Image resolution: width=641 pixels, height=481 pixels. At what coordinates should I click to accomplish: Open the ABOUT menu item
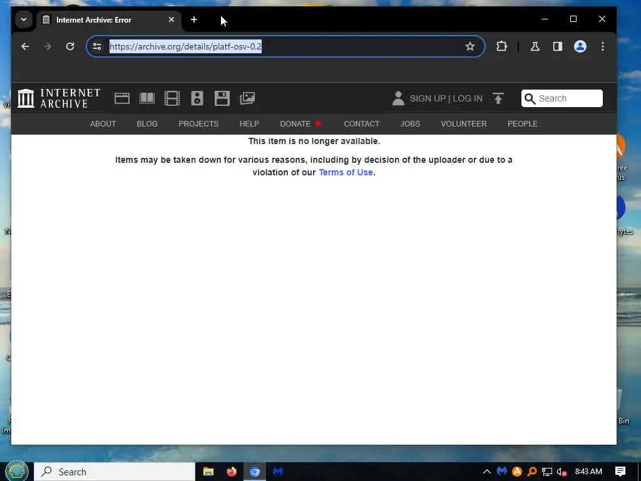point(103,124)
